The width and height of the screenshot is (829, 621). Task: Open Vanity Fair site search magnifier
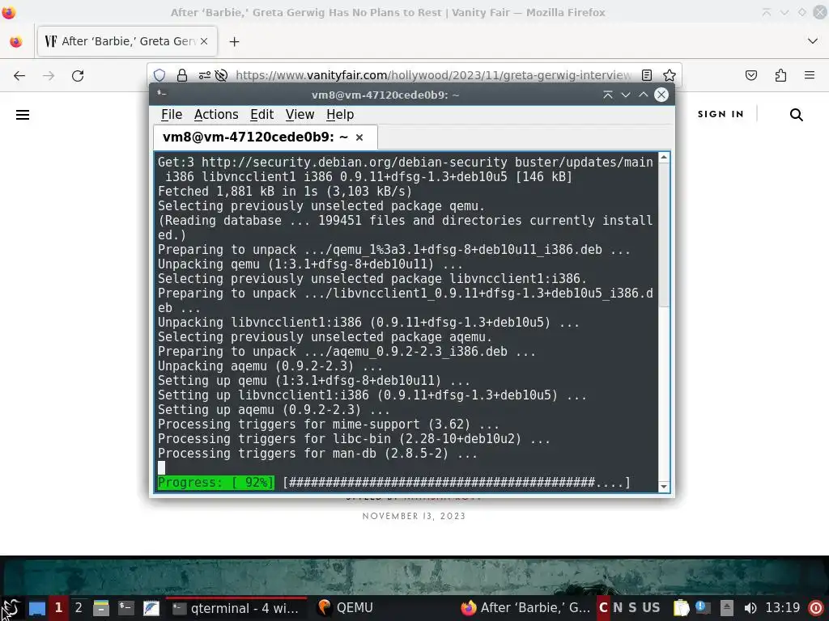pyautogui.click(x=797, y=115)
